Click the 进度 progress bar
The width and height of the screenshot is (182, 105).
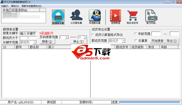click(x=150, y=102)
